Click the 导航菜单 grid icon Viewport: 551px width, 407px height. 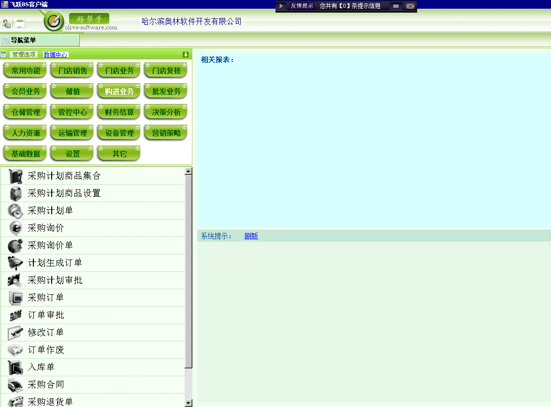pos(4,39)
